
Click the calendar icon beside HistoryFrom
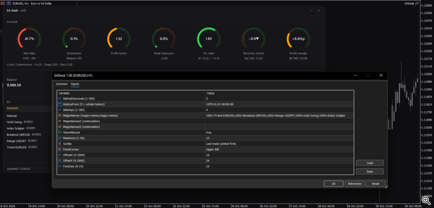(x=60, y=104)
